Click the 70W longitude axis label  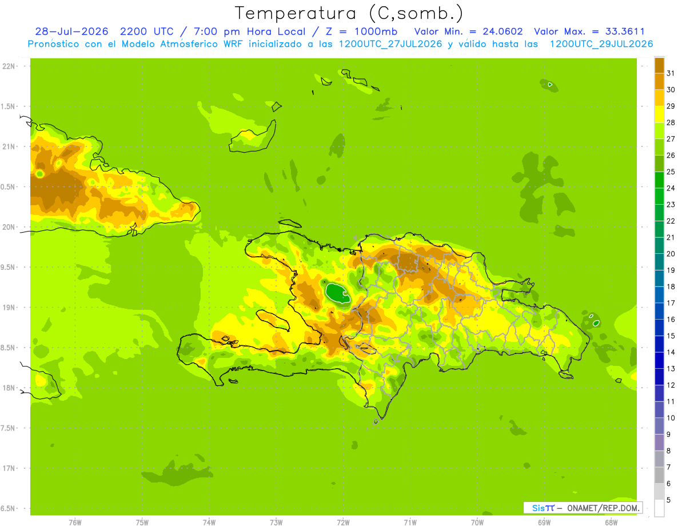(x=477, y=523)
